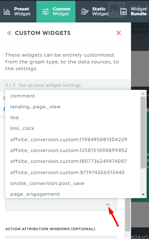Click the open dropdown input field
149x239 pixels.
(x=61, y=205)
